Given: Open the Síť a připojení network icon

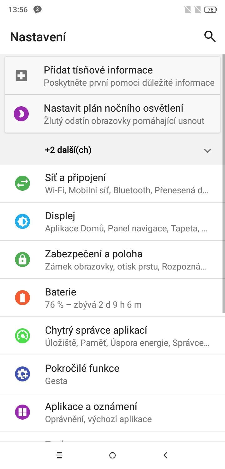Looking at the screenshot, I should coord(22,183).
